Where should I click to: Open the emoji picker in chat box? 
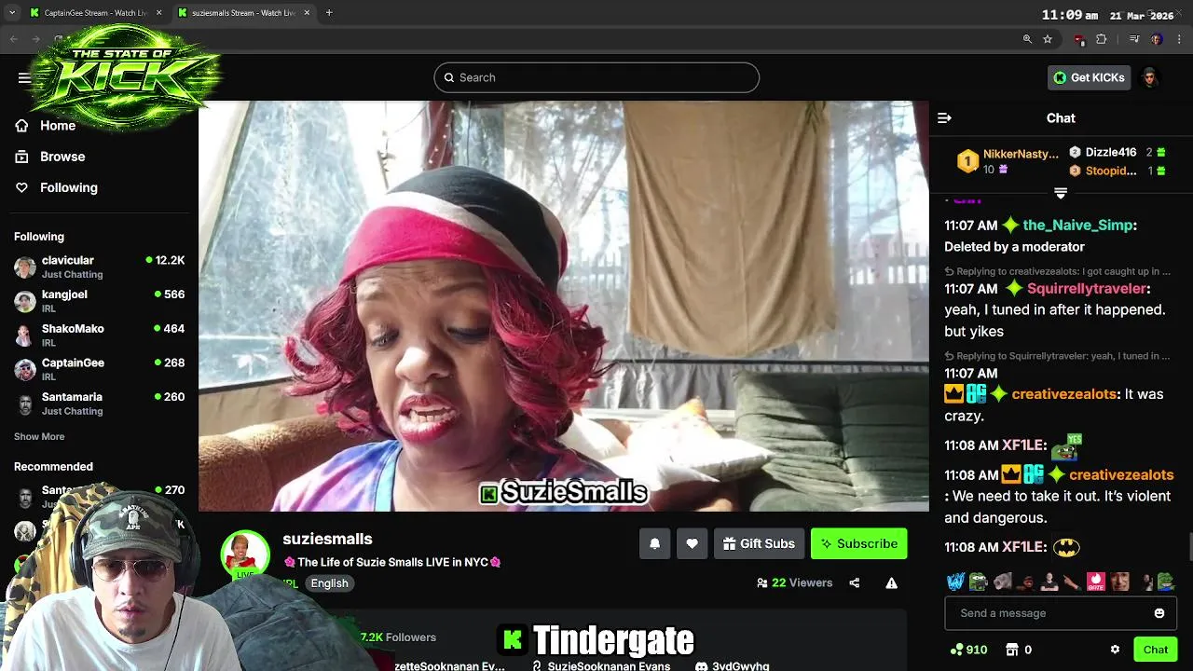pyautogui.click(x=1159, y=613)
